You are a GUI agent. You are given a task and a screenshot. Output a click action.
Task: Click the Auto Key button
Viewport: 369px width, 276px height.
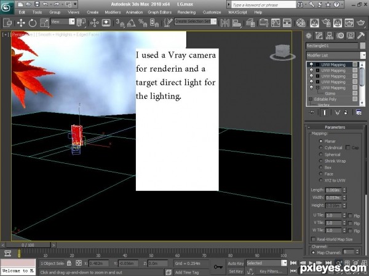click(236, 263)
